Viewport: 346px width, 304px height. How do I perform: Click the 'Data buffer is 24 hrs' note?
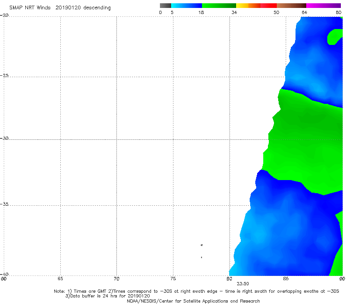click(108, 296)
